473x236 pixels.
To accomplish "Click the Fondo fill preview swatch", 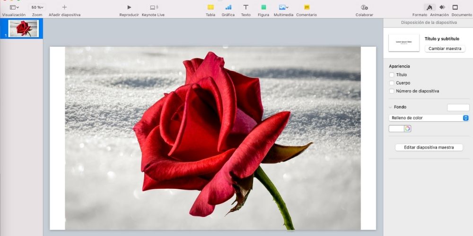I will pyautogui.click(x=458, y=108).
